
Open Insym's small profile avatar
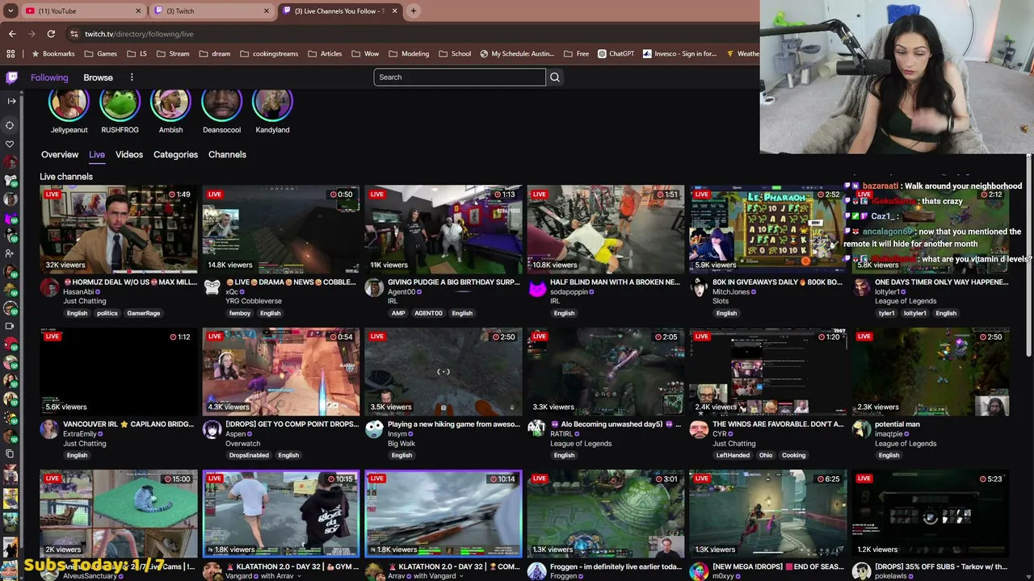[x=374, y=431]
